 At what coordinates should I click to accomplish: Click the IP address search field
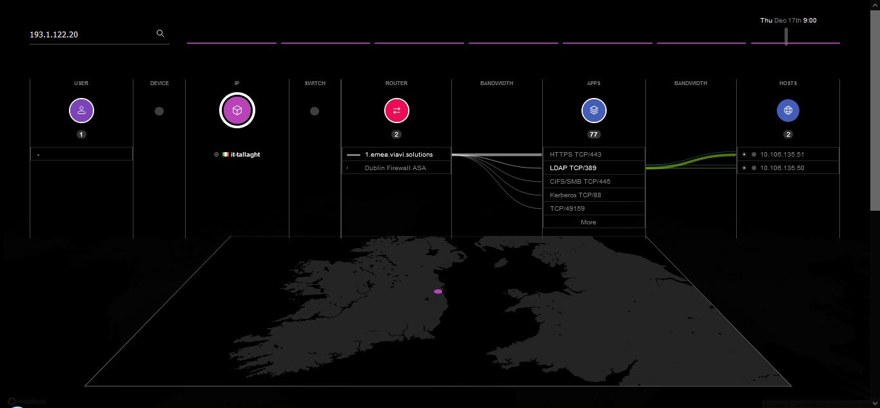point(90,35)
